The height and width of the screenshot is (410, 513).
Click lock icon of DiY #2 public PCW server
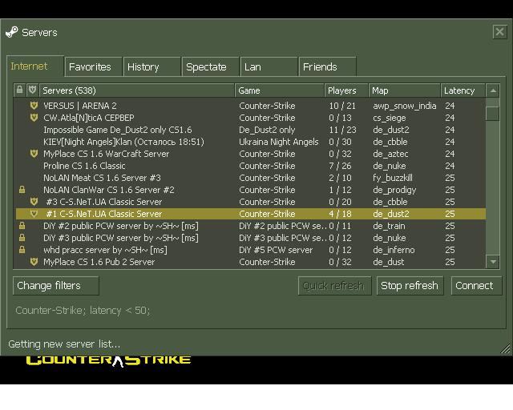tap(22, 226)
